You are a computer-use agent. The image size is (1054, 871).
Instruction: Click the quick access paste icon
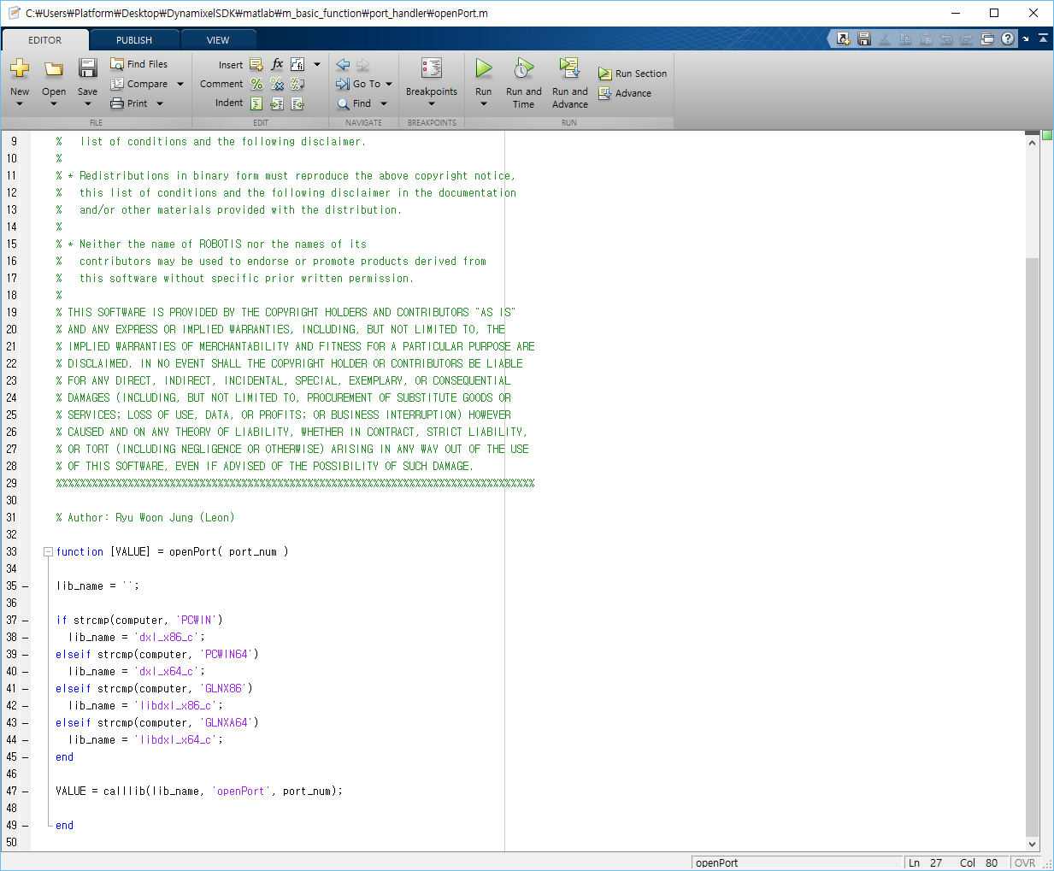tap(926, 38)
